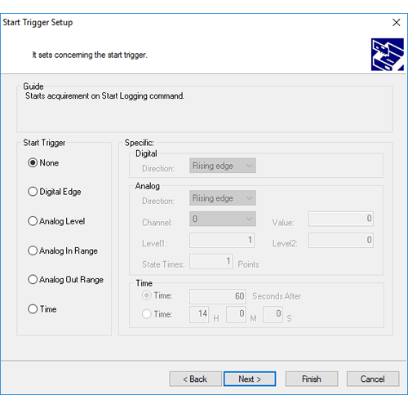The width and height of the screenshot is (408, 408).
Task: Go to the previous step with Back
Action: tap(195, 379)
